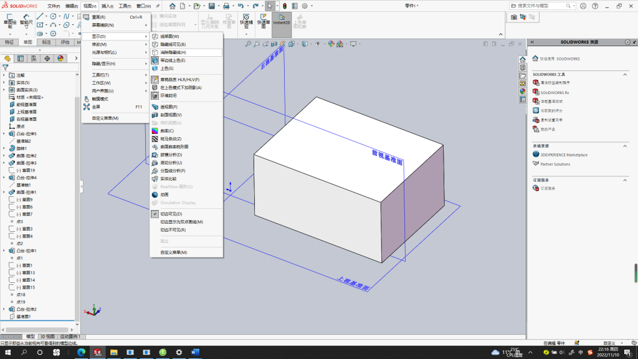Image resolution: width=638 pixels, height=359 pixels.
Task: Expand the 凸台-拉伸5 feature tree node
Action: click(x=4, y=133)
